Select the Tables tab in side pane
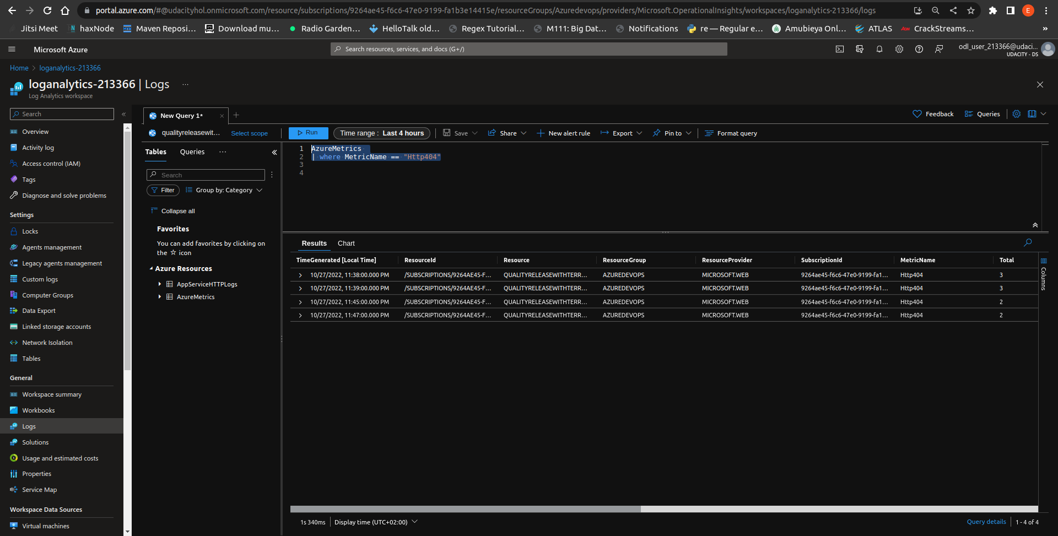The image size is (1058, 536). [156, 152]
